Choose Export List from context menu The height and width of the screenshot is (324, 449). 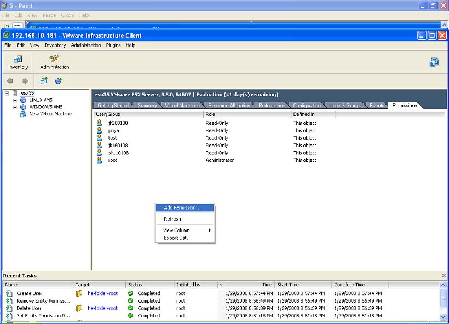click(x=185, y=238)
